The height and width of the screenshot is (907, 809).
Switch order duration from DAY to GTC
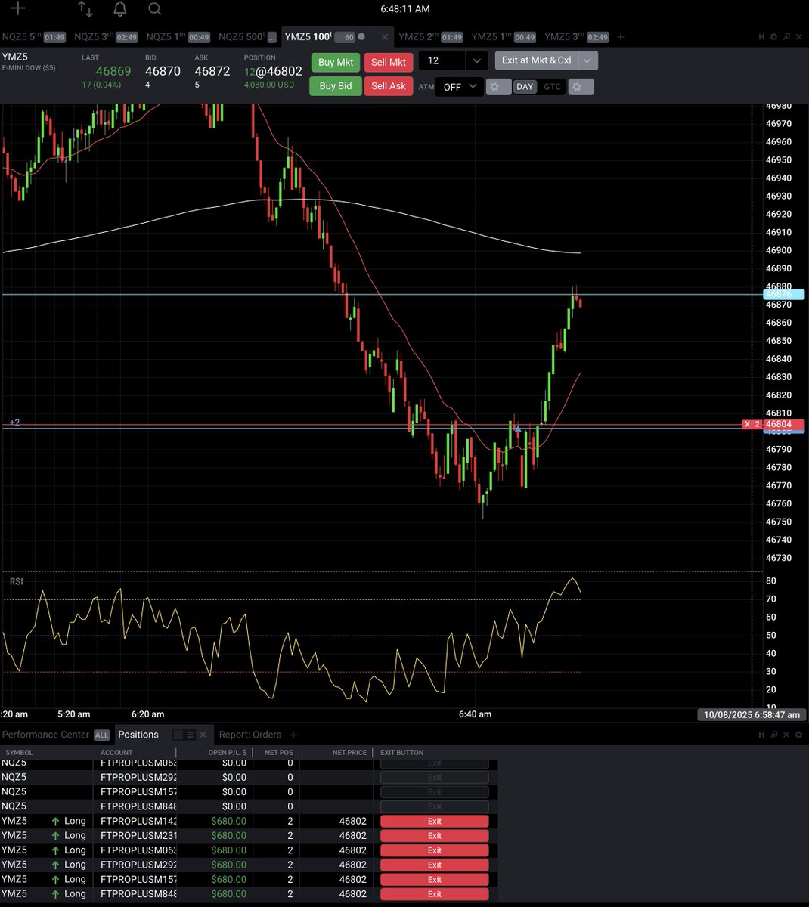click(x=552, y=87)
